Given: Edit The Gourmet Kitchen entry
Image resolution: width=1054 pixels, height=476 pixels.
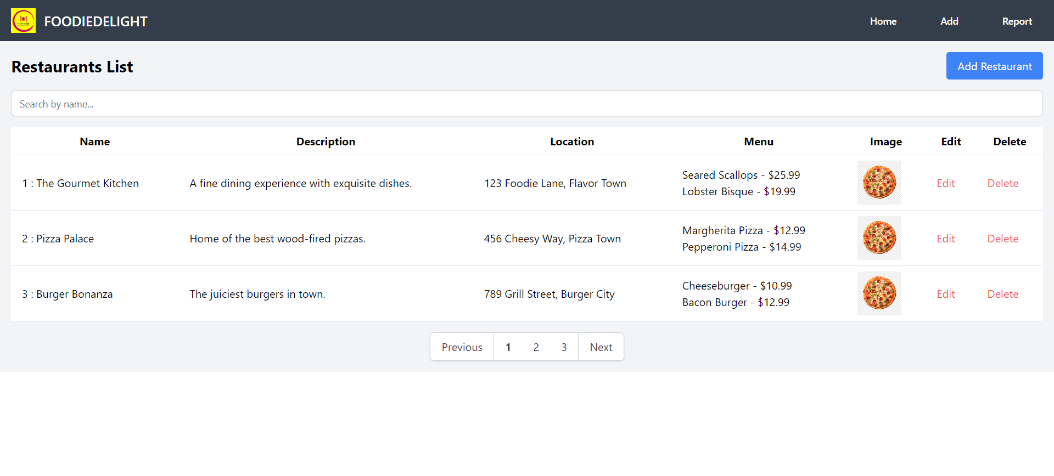Looking at the screenshot, I should (x=945, y=183).
